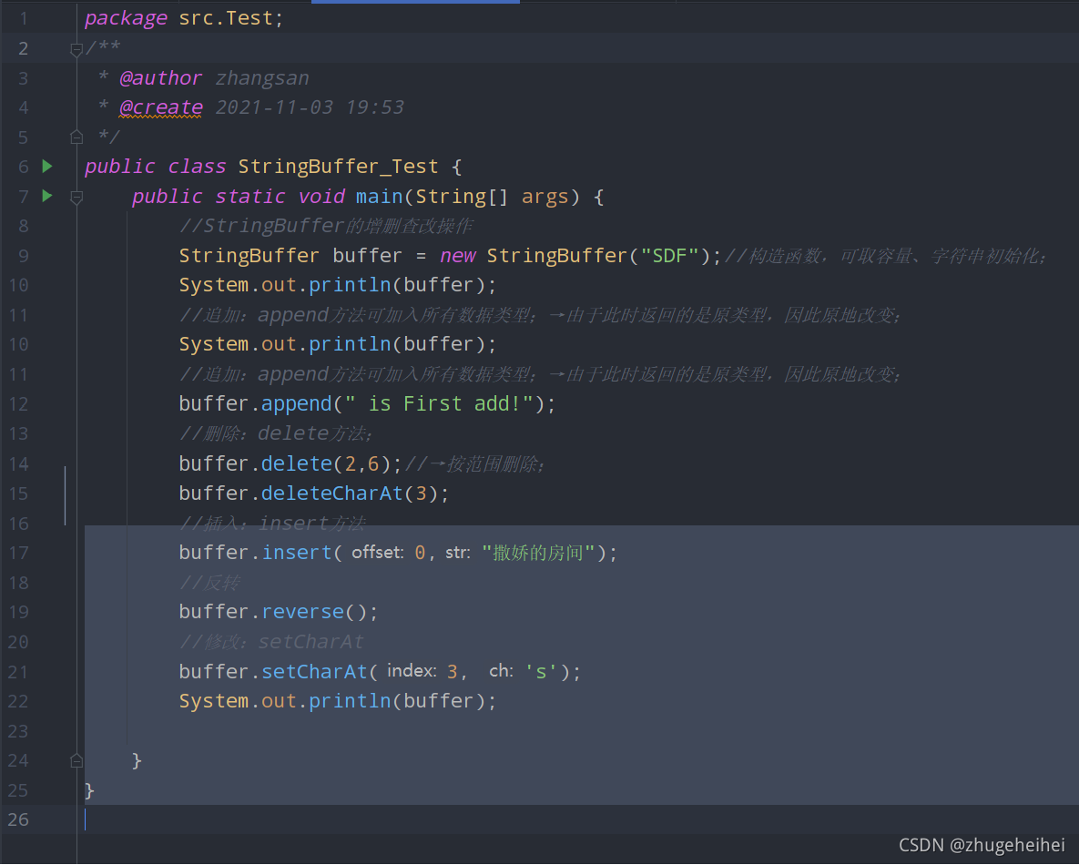The height and width of the screenshot is (865, 1079).
Task: Collapse the main method body
Action: [x=76, y=196]
